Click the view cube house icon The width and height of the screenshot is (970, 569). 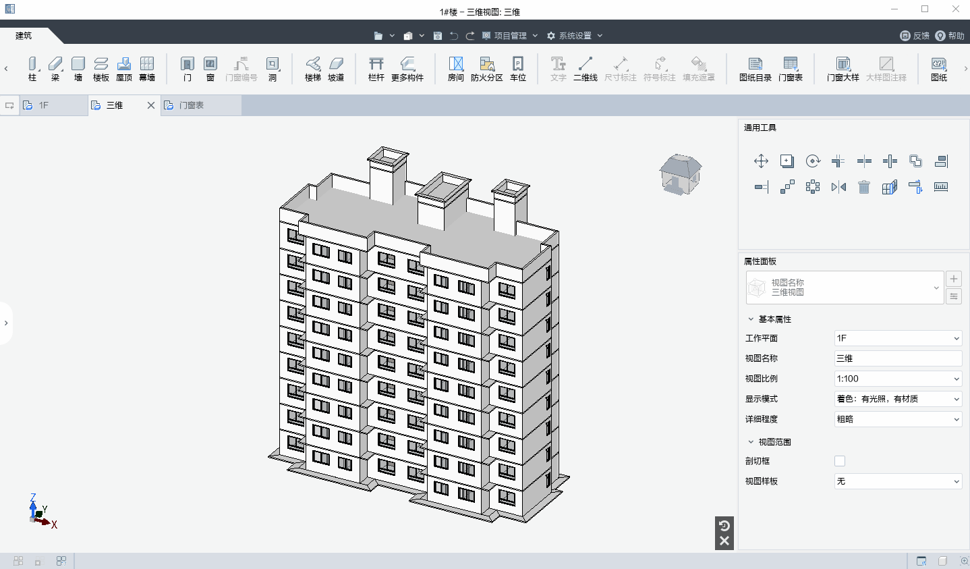[680, 174]
